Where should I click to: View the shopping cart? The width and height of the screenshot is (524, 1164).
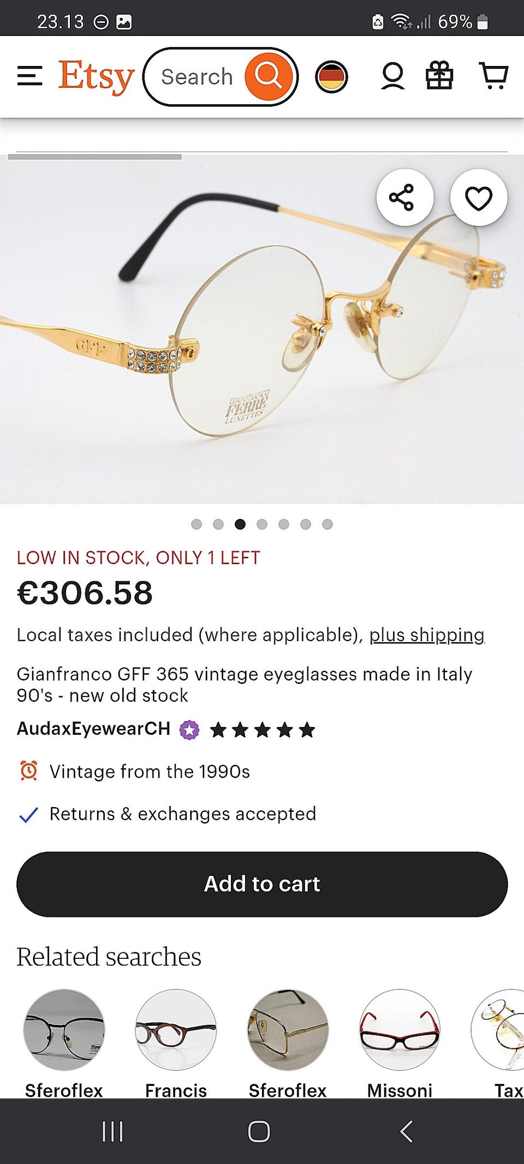tap(493, 76)
